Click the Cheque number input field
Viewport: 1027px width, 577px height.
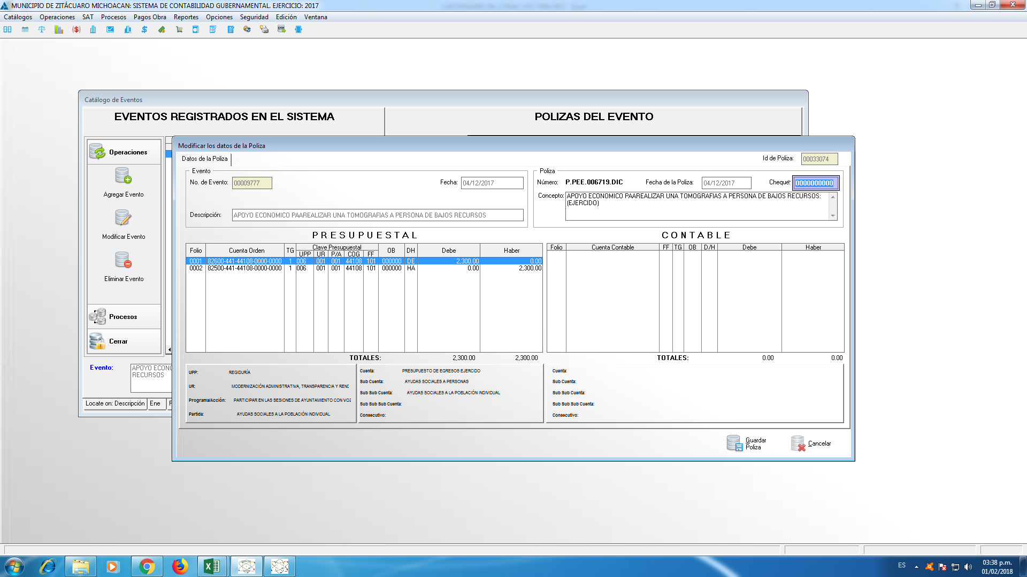815,183
